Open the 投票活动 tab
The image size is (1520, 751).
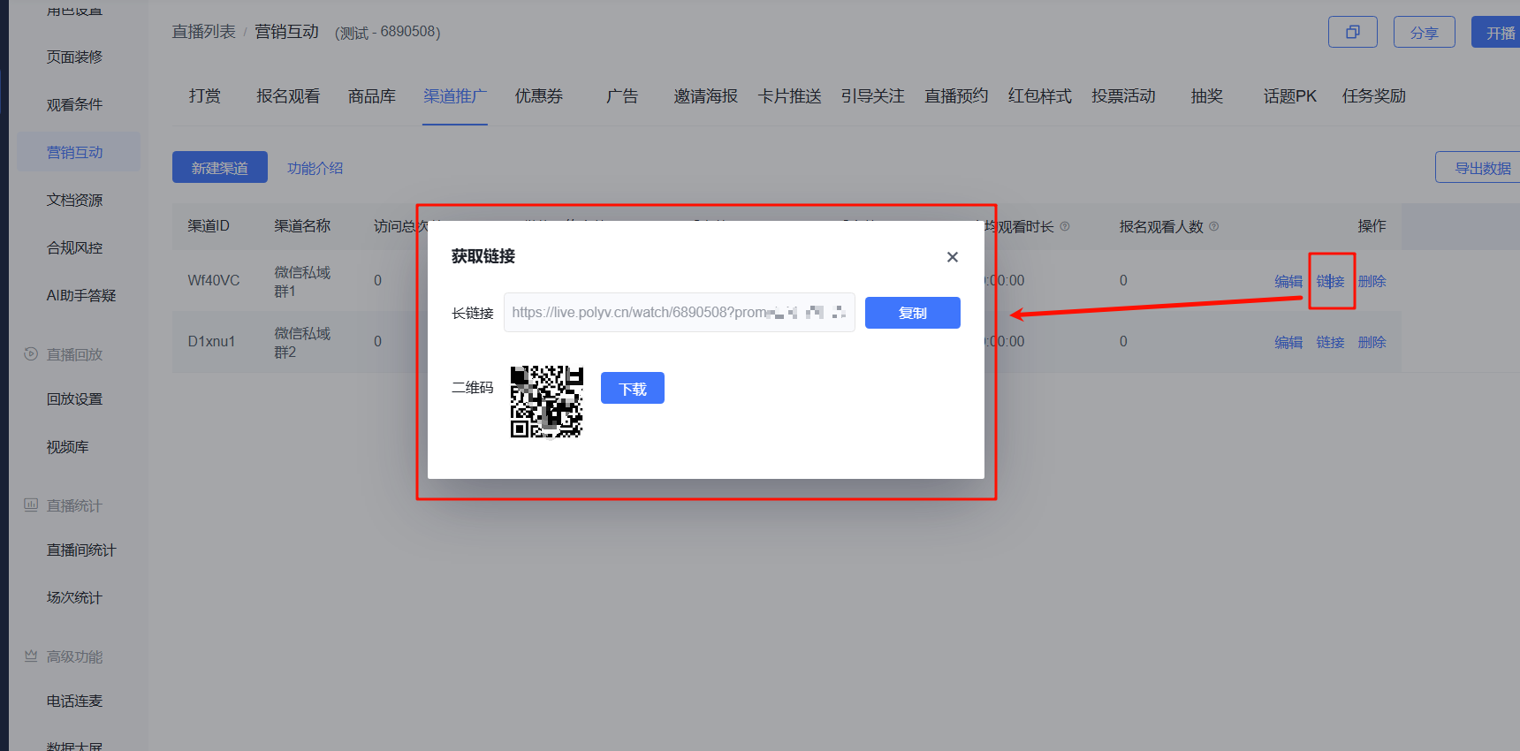1123,96
